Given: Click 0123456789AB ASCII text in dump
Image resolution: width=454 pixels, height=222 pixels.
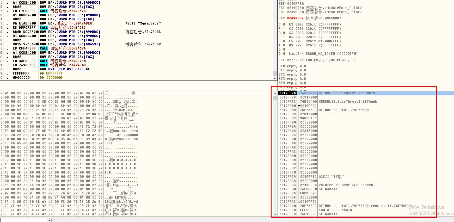Looking at the screenshot, I should pos(125,139).
